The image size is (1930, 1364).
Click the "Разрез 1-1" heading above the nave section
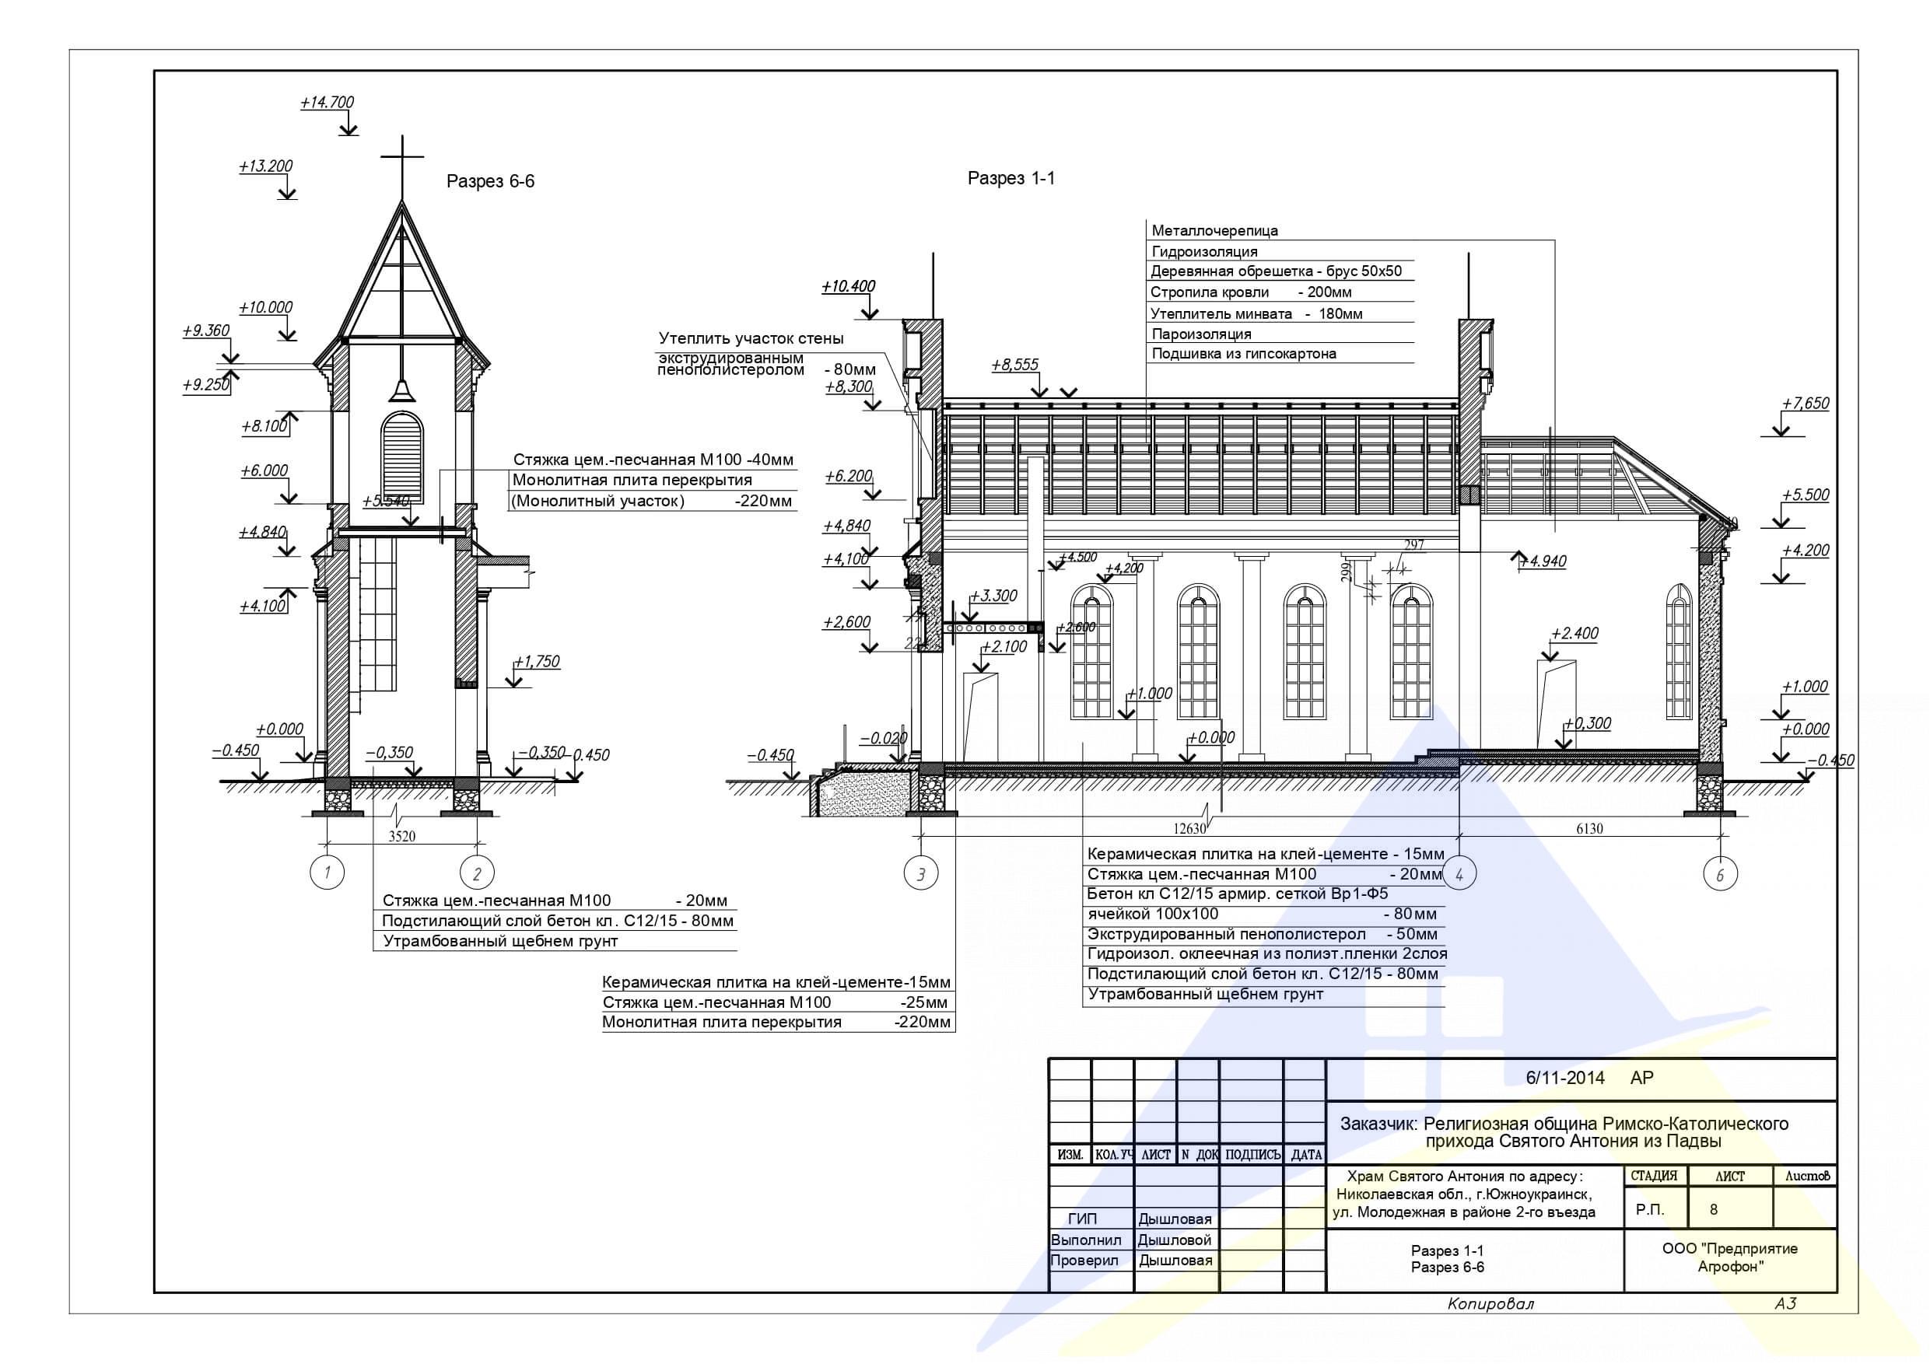1011,178
